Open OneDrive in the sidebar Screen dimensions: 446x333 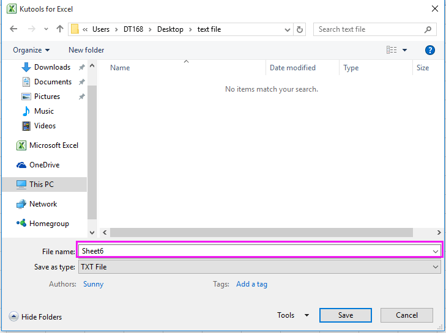(44, 165)
